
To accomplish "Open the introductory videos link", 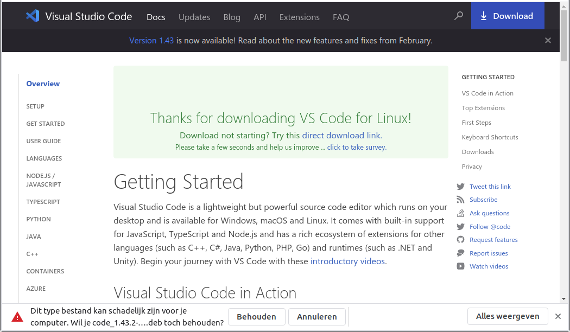I will pyautogui.click(x=347, y=261).
